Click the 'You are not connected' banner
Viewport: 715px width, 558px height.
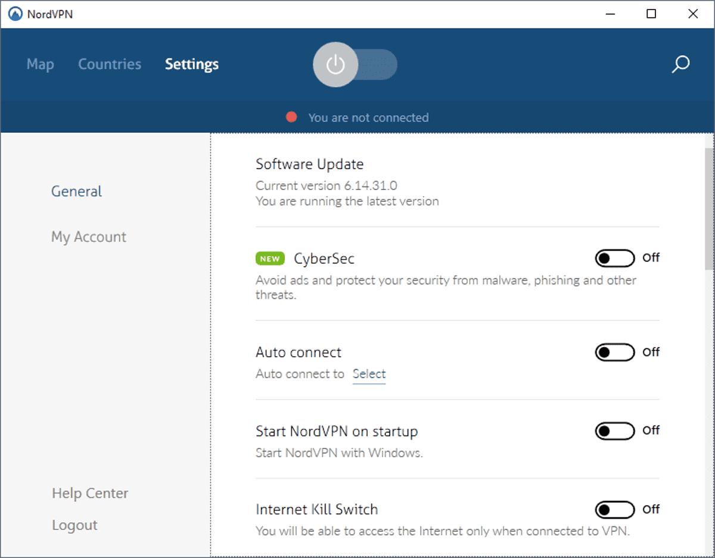point(369,117)
